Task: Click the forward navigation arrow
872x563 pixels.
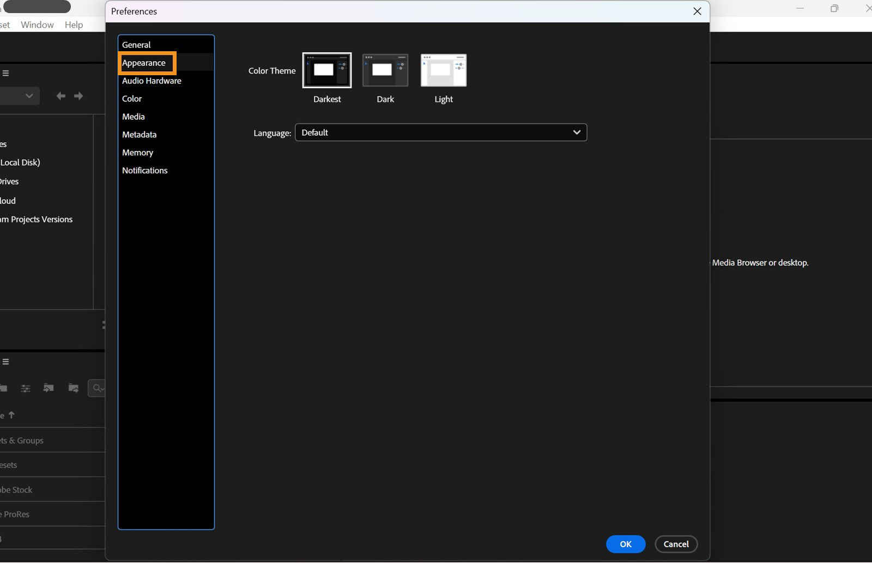Action: tap(78, 95)
